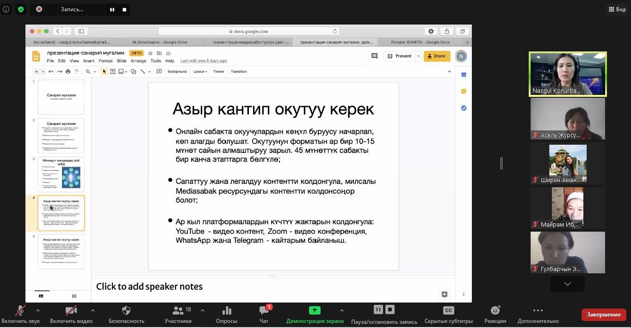Pause the Zoom recording from bottom toolbar

[378, 309]
